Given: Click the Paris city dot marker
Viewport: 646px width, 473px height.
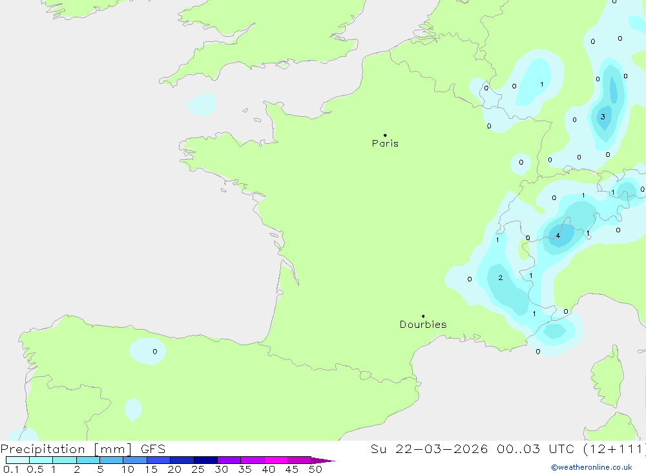Looking at the screenshot, I should [385, 136].
